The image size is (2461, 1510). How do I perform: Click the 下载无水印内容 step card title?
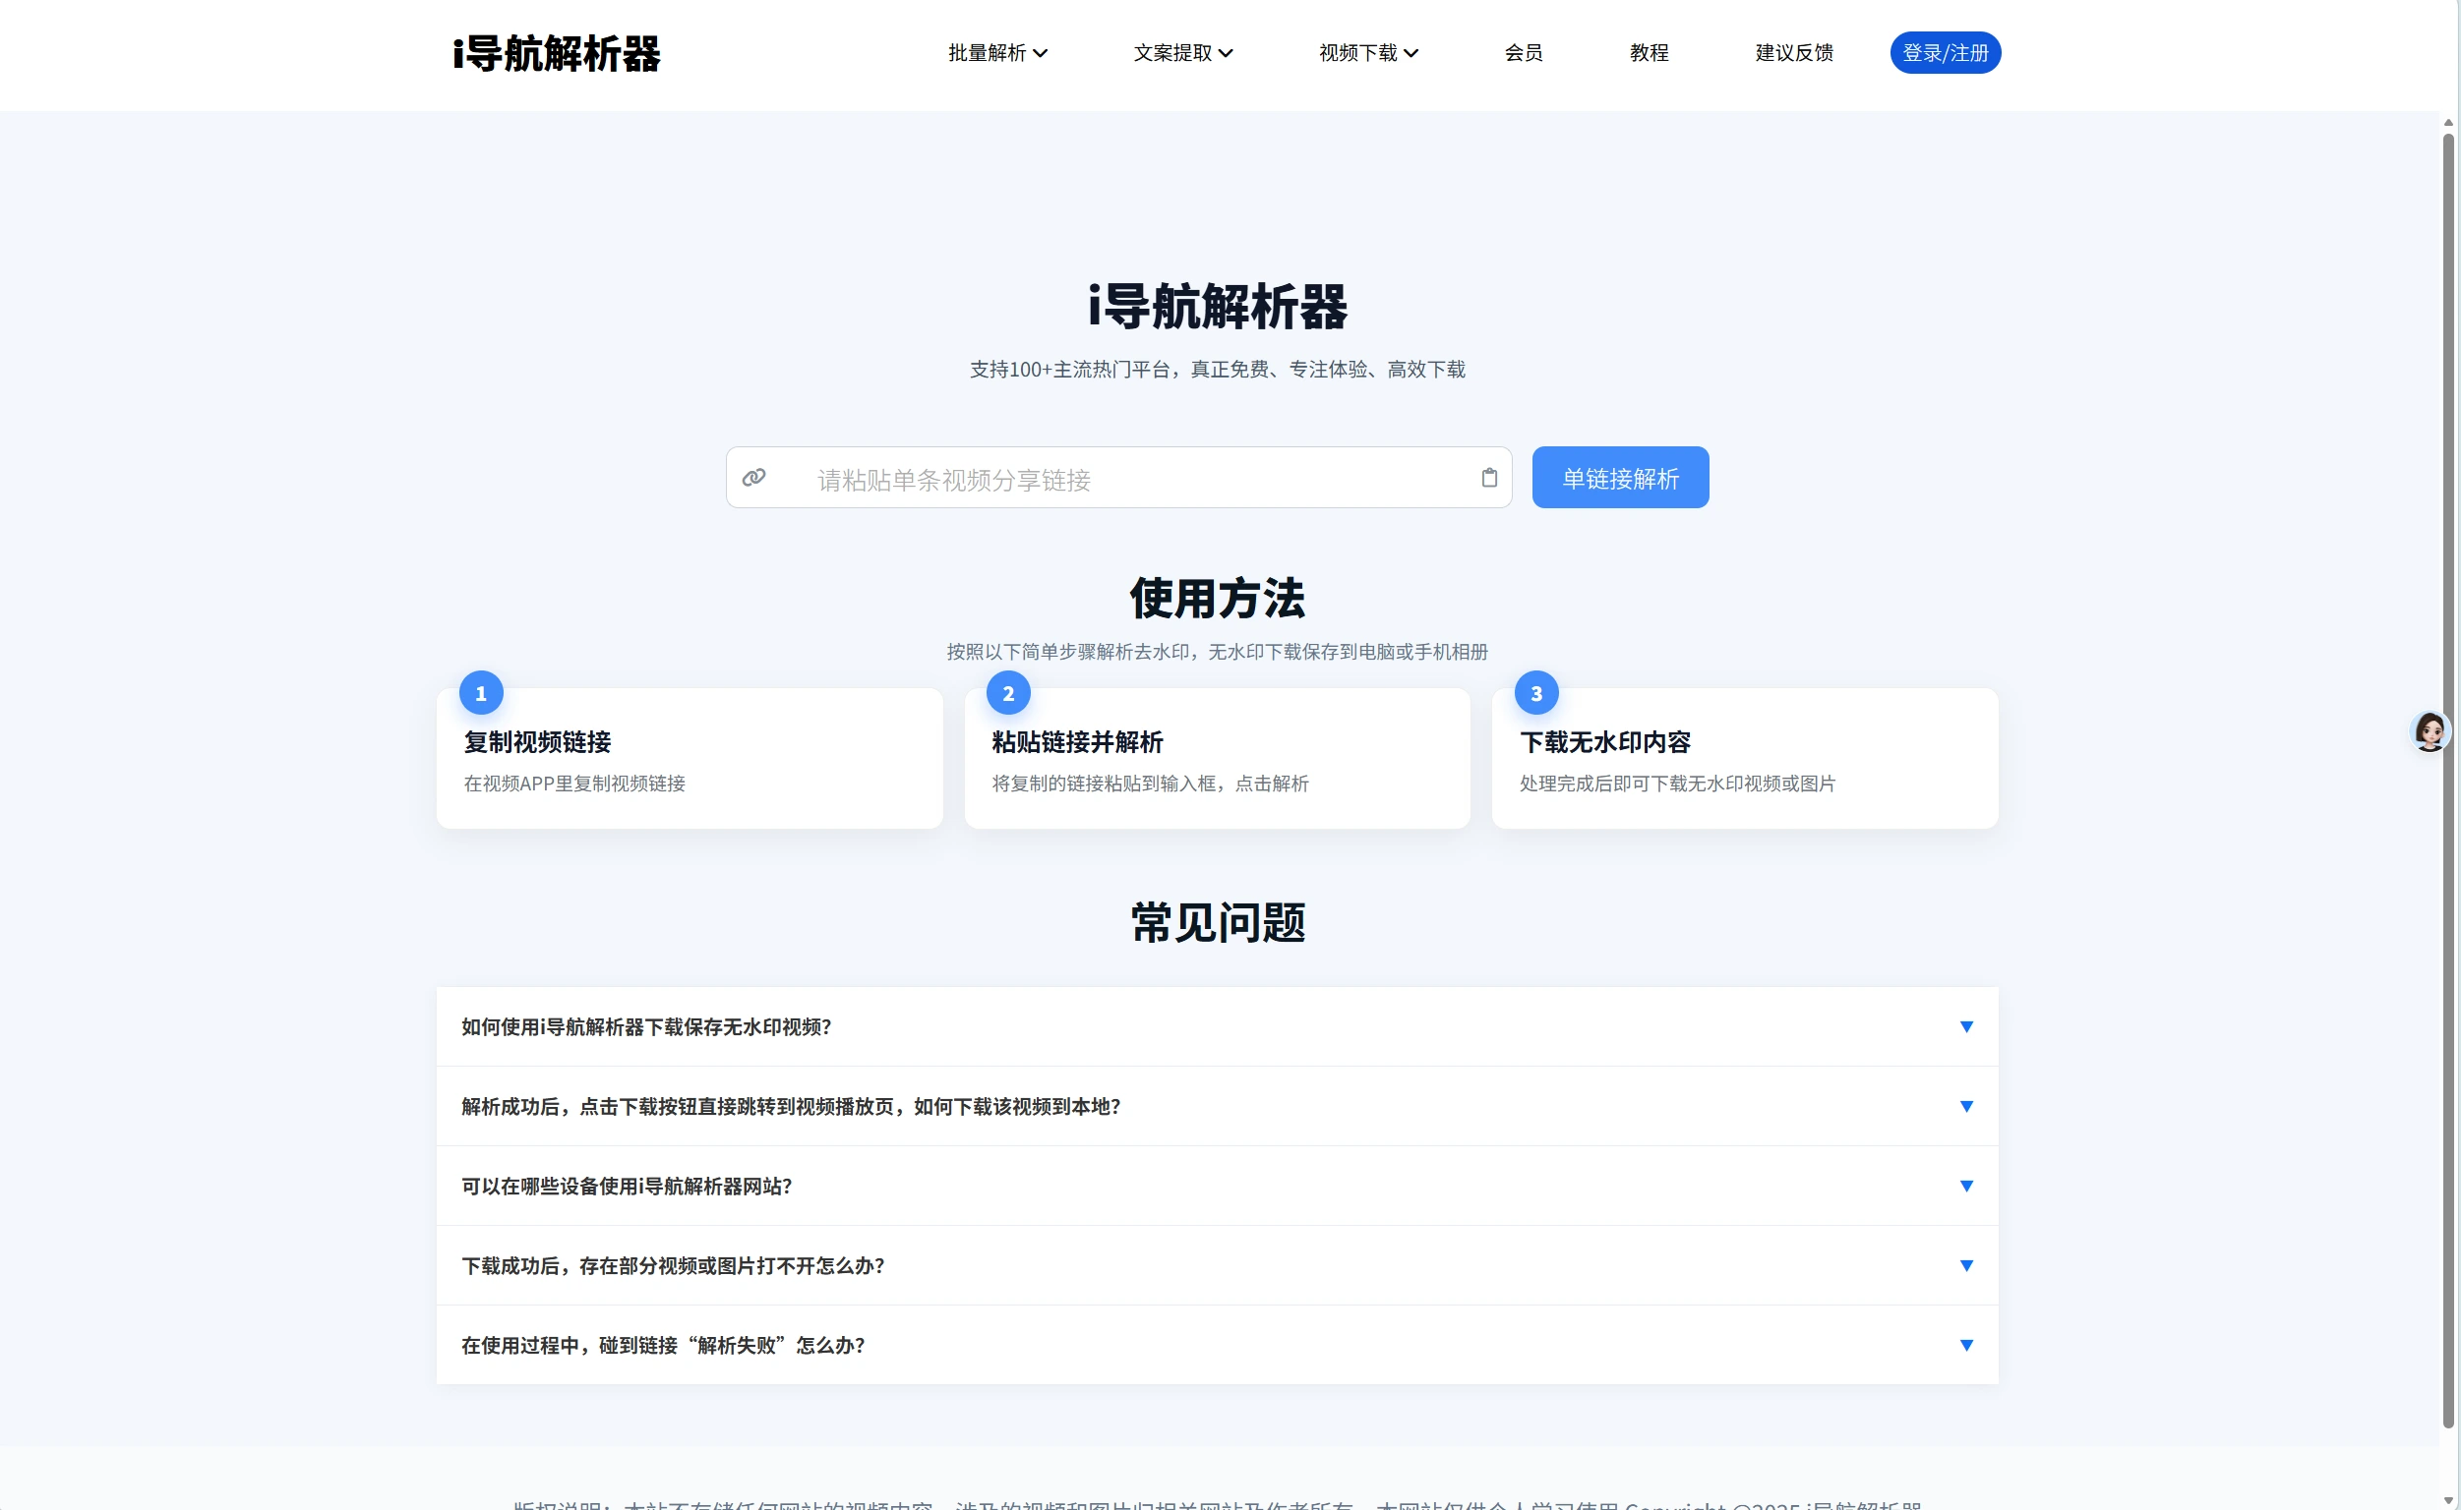1604,742
